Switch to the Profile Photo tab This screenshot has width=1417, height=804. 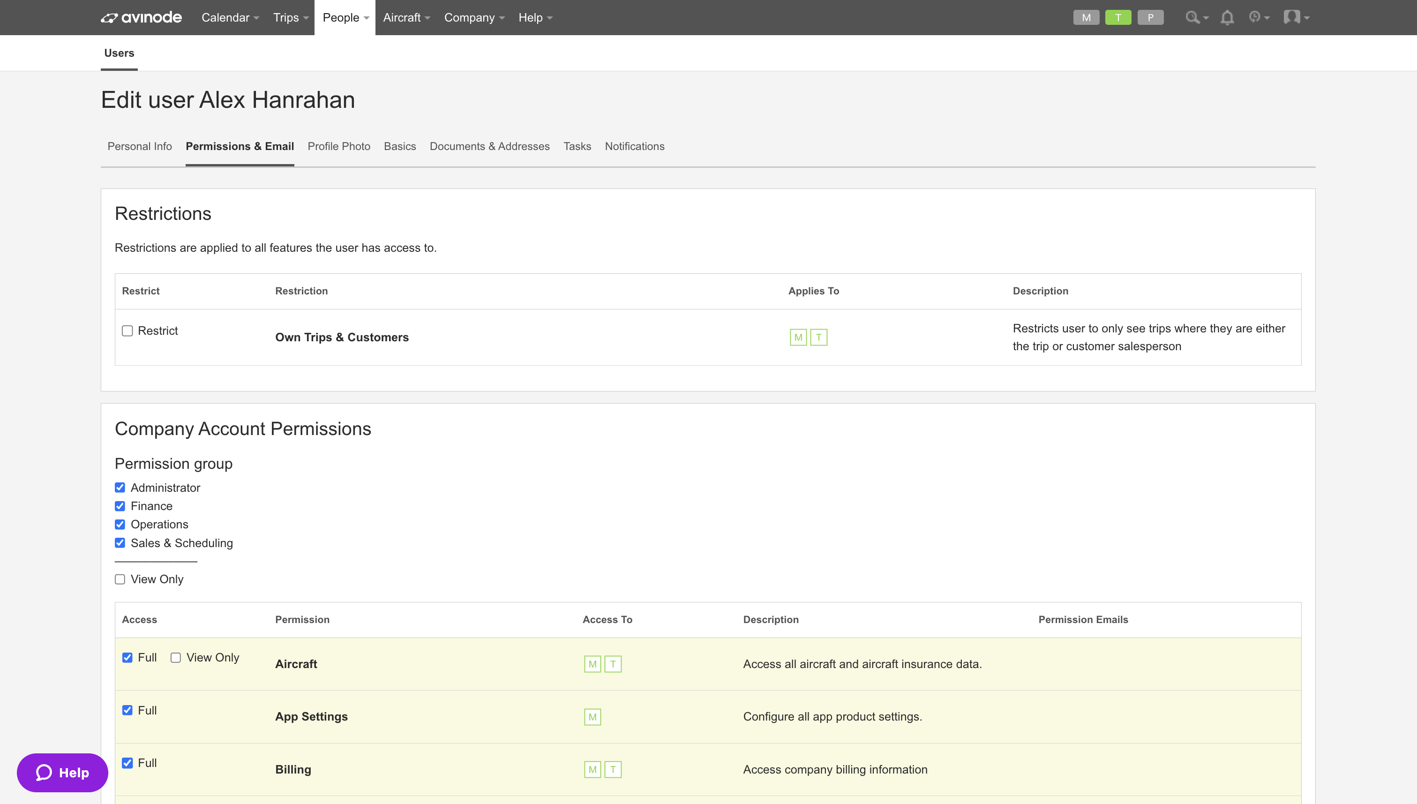click(339, 146)
